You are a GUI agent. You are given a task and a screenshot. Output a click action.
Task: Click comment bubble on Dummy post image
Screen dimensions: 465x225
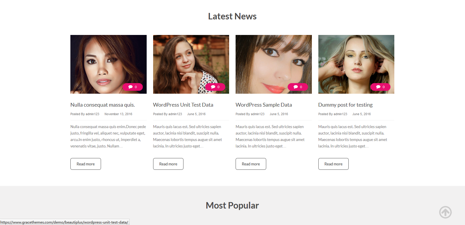pyautogui.click(x=380, y=87)
